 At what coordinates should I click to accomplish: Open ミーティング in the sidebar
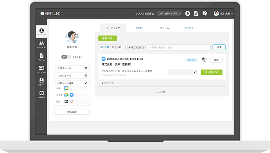41,44
